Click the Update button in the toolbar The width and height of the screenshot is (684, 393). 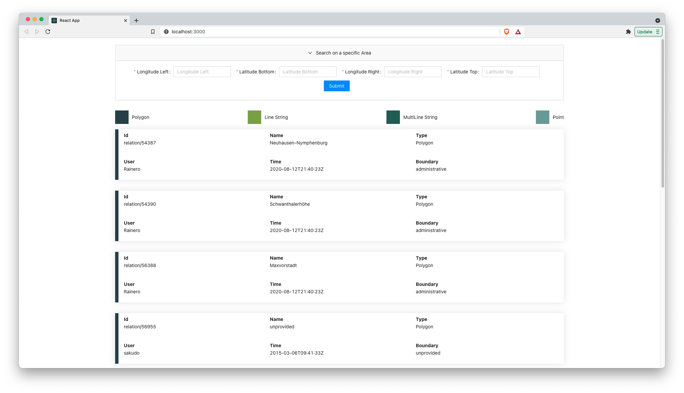click(644, 31)
